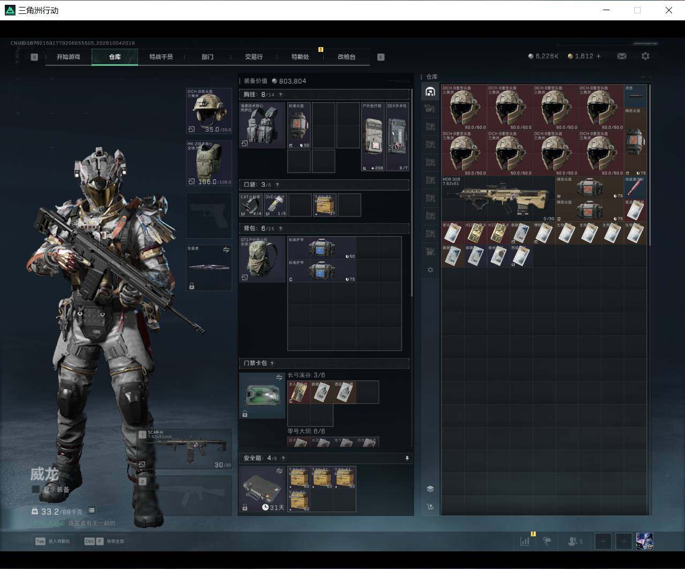
Task: Click the 胸挂 help question mark
Action: point(280,95)
